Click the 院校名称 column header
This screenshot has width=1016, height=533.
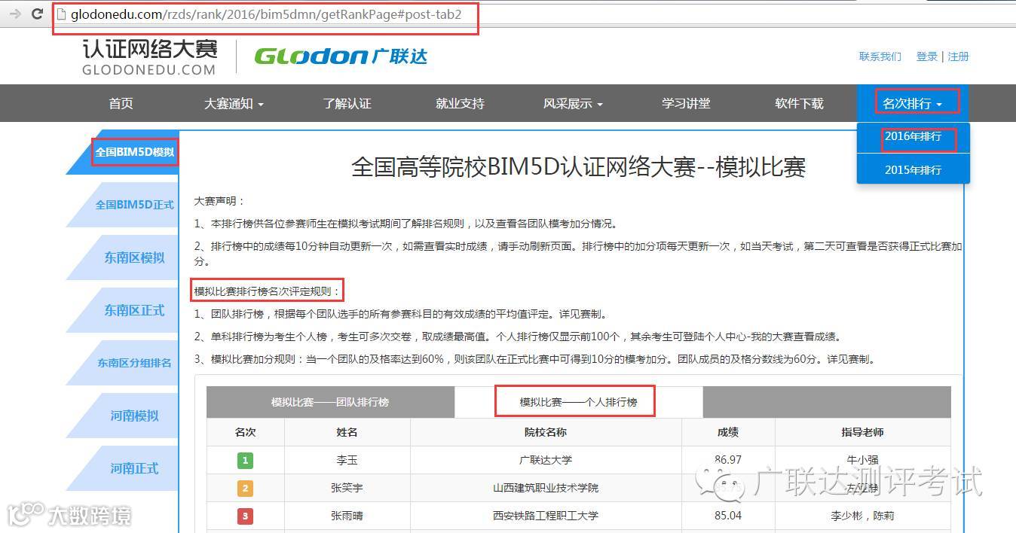tap(546, 432)
